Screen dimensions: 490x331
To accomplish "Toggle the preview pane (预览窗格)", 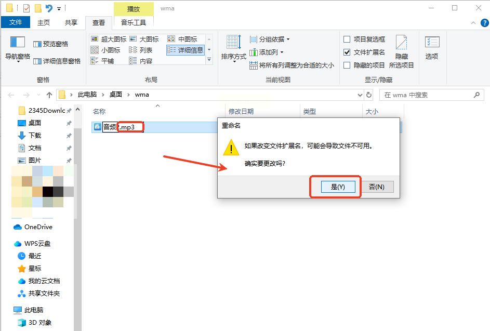I will pyautogui.click(x=50, y=44).
